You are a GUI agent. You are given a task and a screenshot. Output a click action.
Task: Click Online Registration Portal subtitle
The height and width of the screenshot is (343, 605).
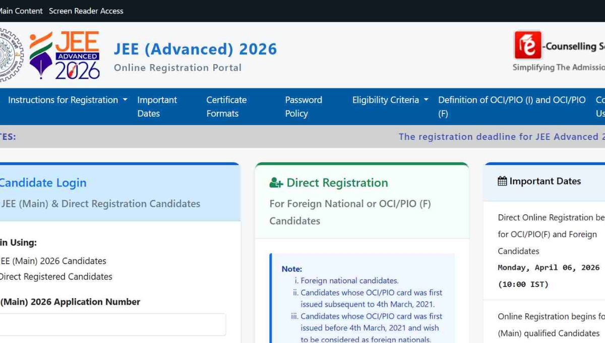point(177,68)
